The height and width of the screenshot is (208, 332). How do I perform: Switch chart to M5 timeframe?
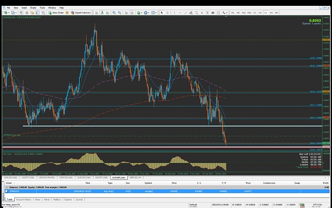click(x=238, y=13)
